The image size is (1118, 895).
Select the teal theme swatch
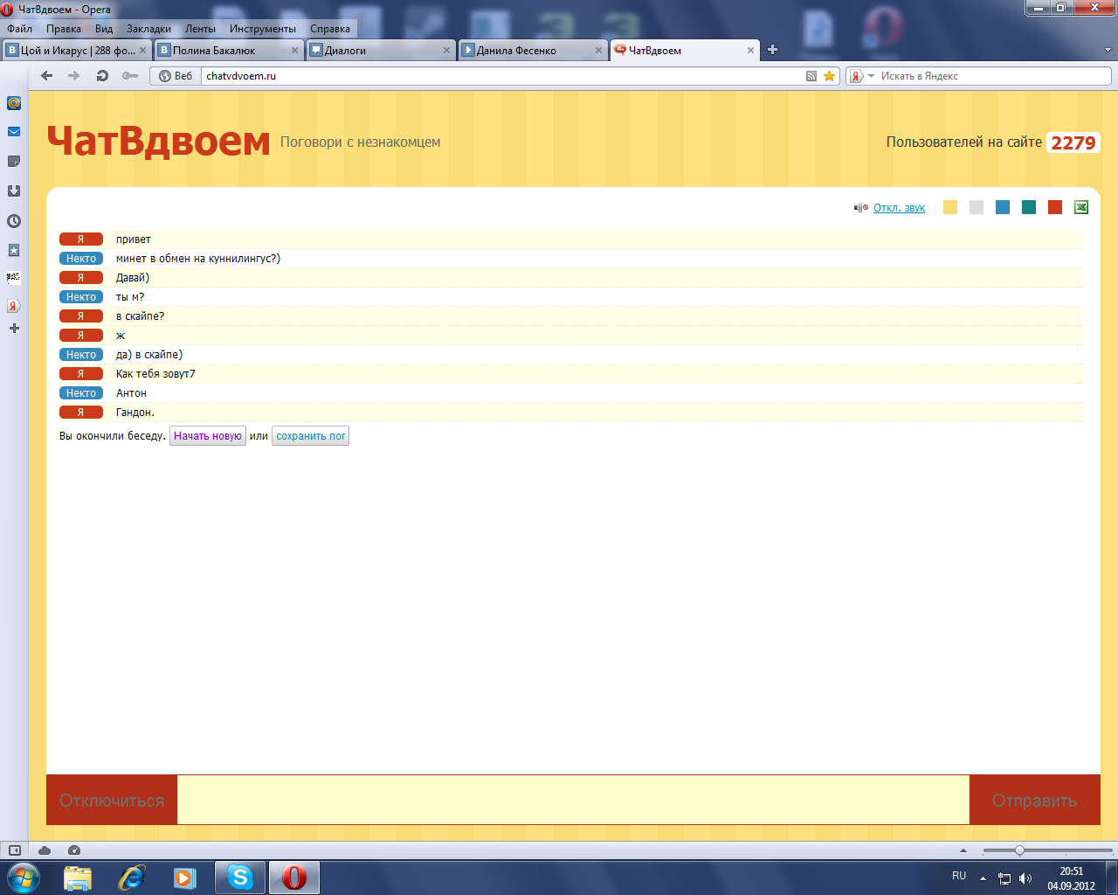tap(1029, 207)
